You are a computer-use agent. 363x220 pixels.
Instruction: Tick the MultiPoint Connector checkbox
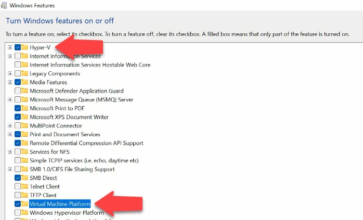tap(18, 125)
